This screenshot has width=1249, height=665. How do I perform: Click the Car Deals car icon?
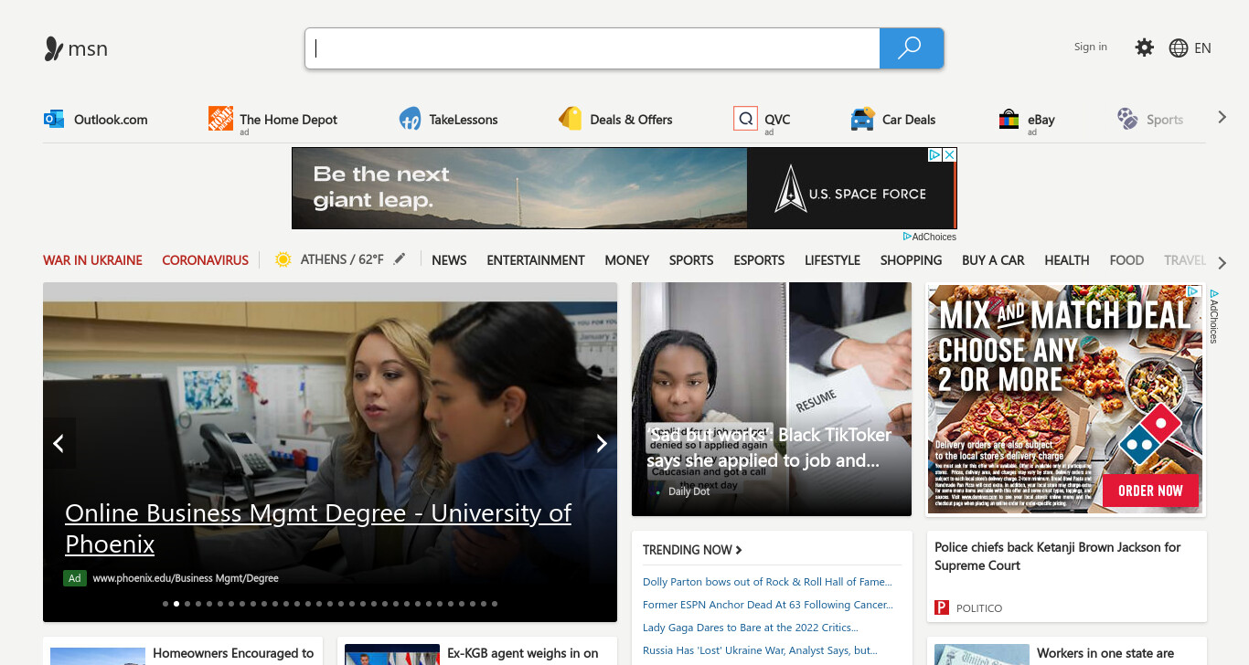[862, 119]
